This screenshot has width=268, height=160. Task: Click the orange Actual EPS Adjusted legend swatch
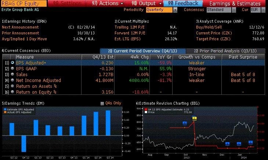click(5, 112)
